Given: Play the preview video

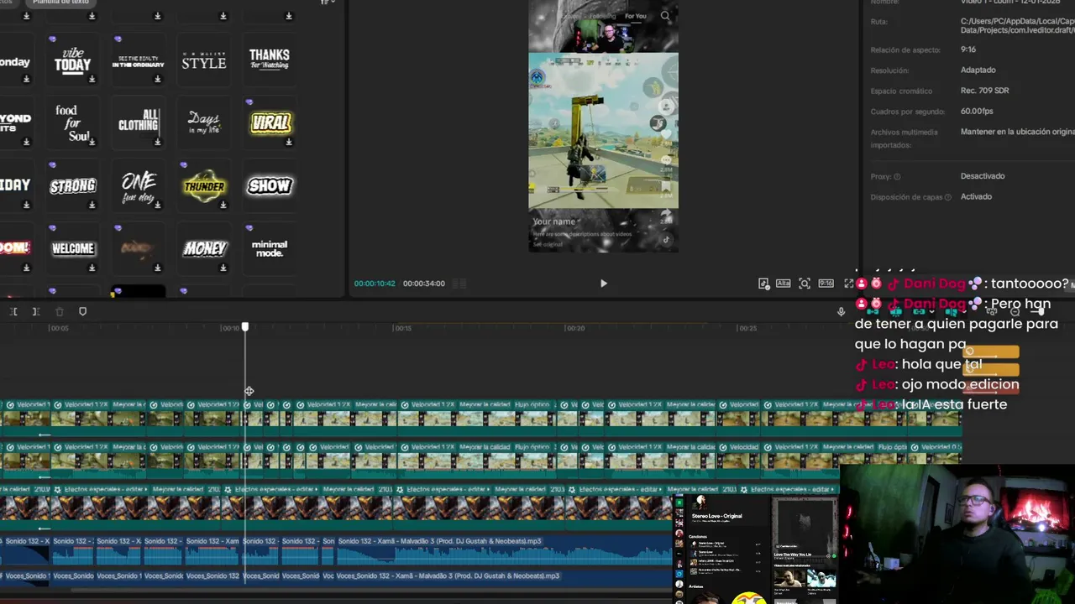Looking at the screenshot, I should click(603, 284).
